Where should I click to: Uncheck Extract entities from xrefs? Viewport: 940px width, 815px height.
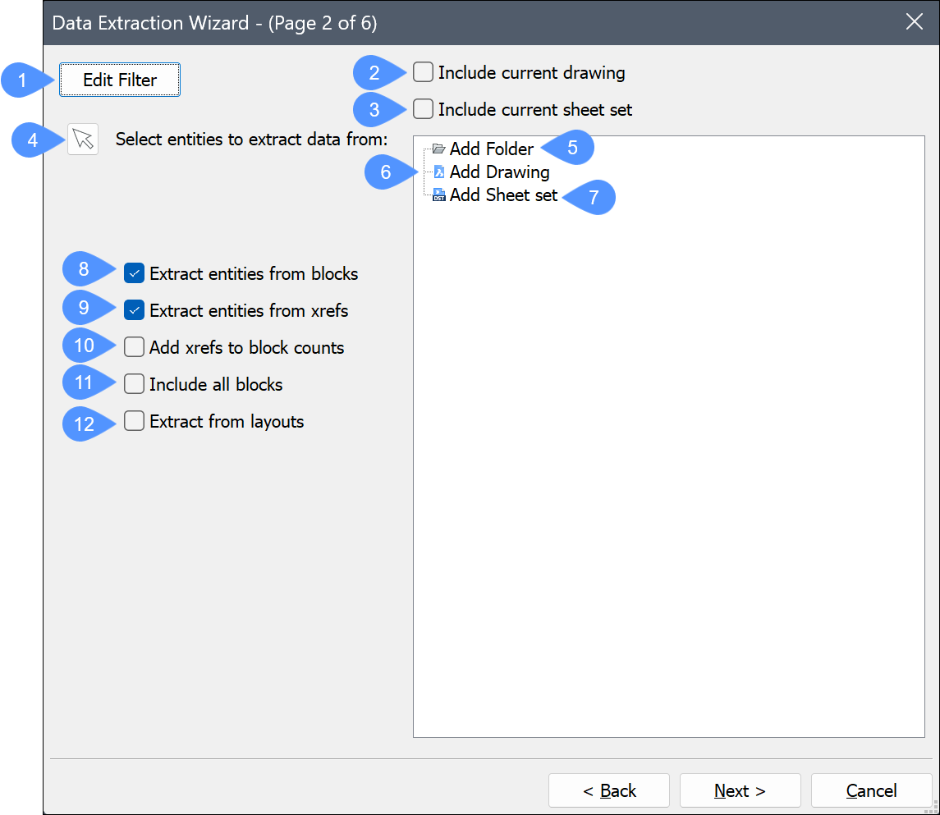pyautogui.click(x=135, y=310)
